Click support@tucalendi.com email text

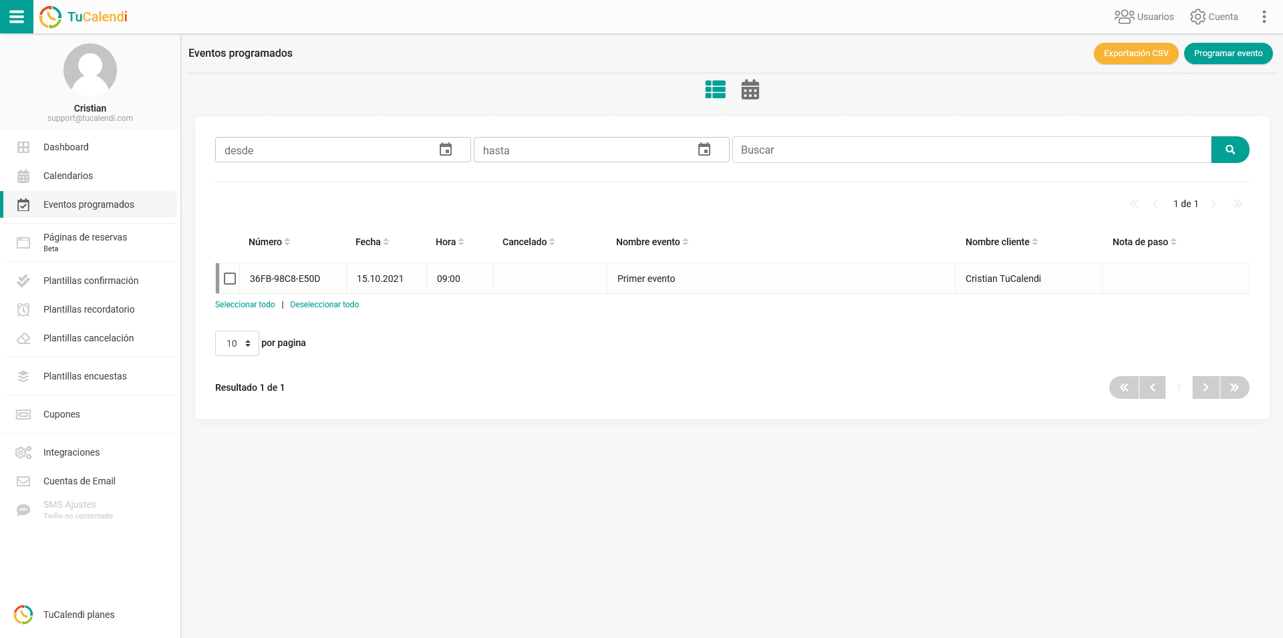pos(90,118)
